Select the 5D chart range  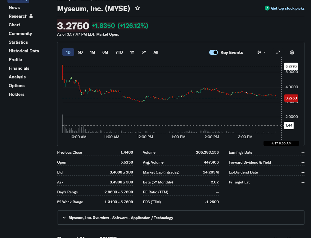(80, 52)
